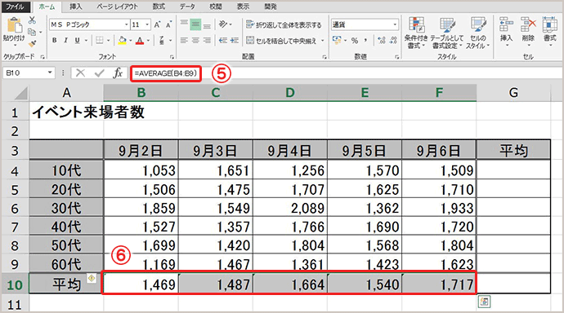Toggle Italic formatting
Image resolution: width=564 pixels, height=313 pixels.
(65, 41)
